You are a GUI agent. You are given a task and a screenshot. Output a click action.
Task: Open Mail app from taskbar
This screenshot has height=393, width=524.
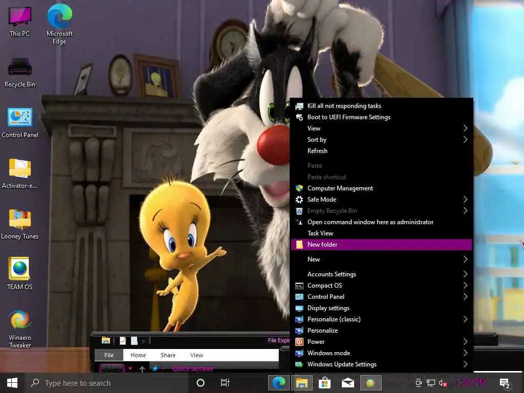[347, 383]
